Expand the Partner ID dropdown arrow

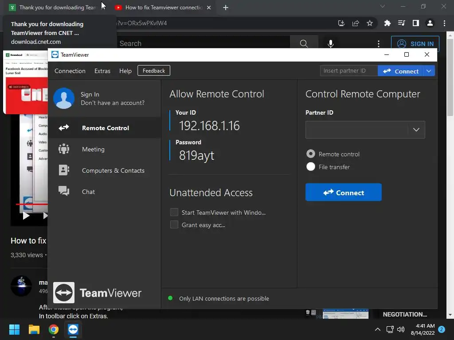tap(416, 130)
